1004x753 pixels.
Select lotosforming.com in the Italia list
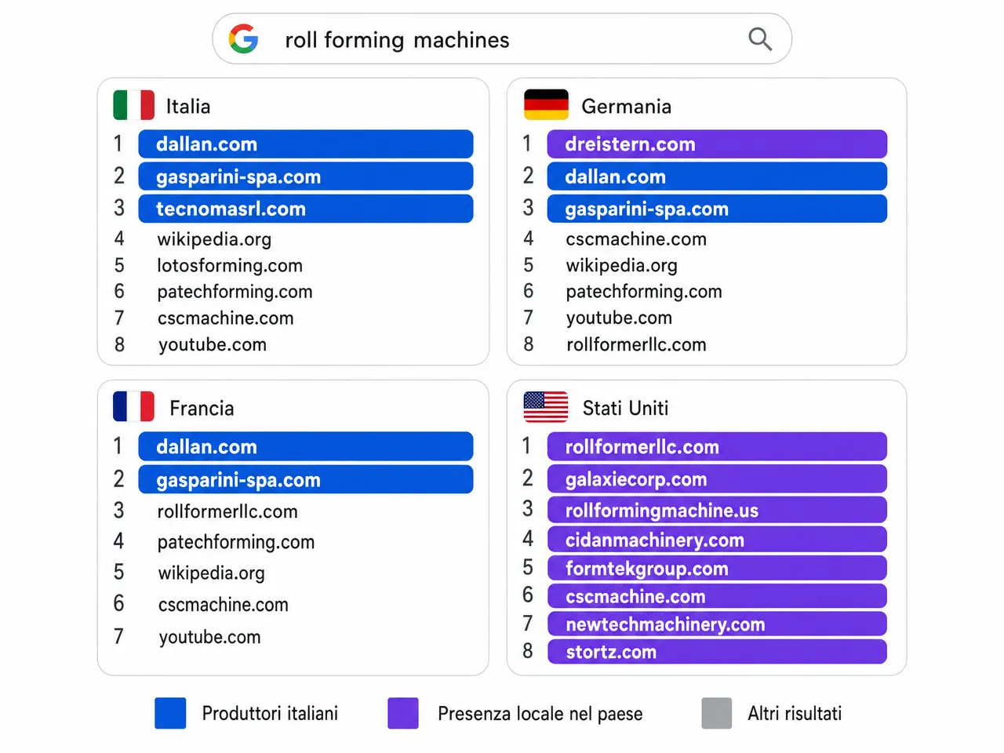click(230, 266)
